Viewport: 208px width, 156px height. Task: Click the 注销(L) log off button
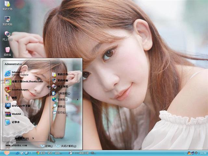46,146
